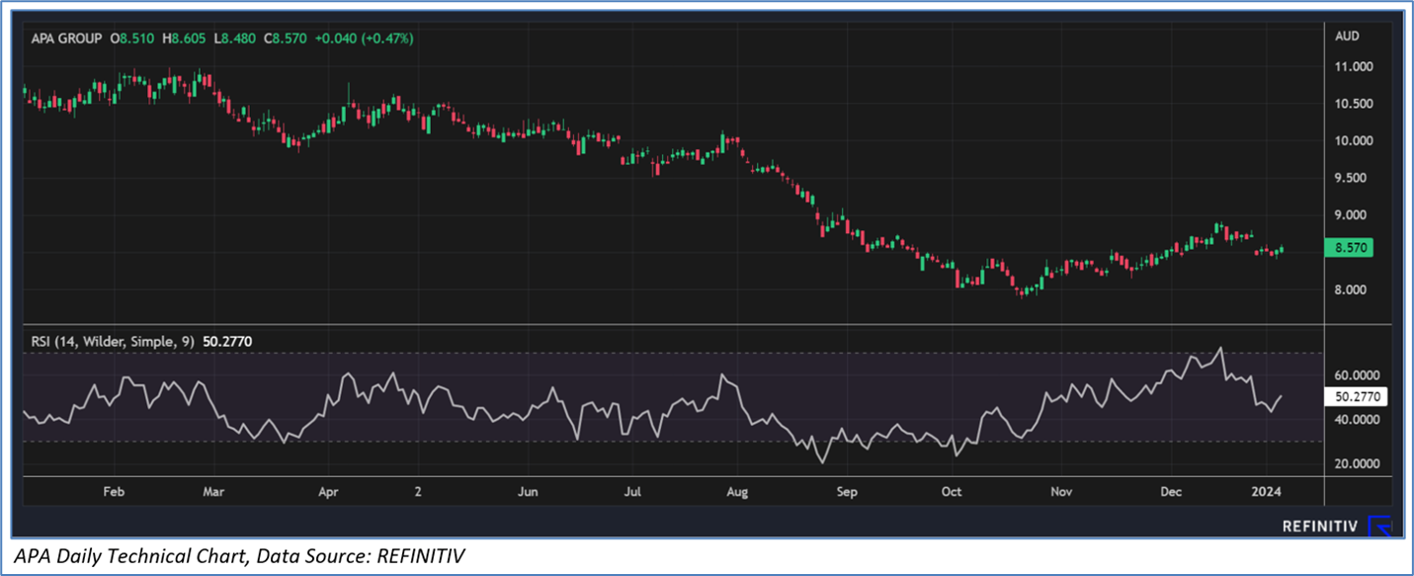
Task: Click the Sep label on time axis
Action: click(845, 491)
